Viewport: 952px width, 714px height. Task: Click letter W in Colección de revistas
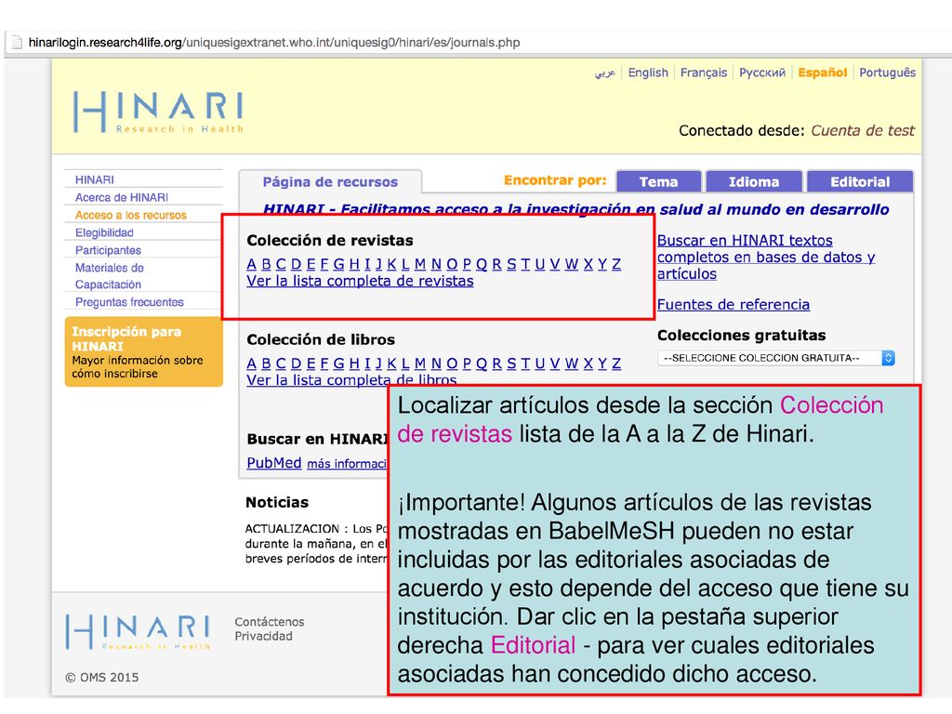(572, 264)
